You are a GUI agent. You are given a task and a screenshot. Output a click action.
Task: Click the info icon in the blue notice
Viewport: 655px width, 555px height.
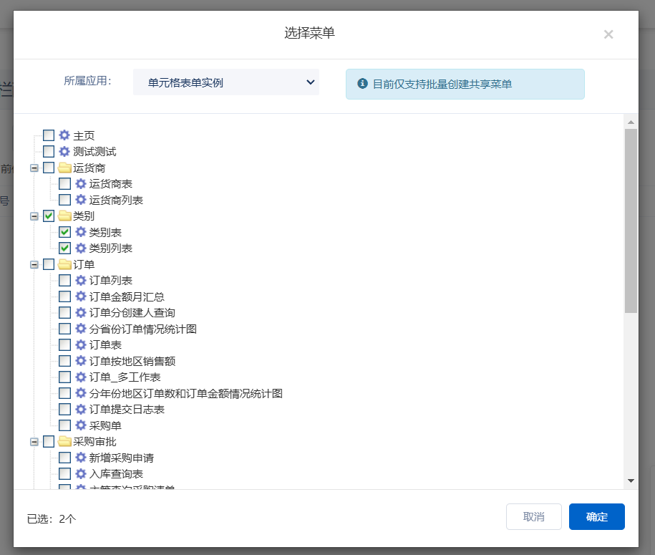coord(363,84)
